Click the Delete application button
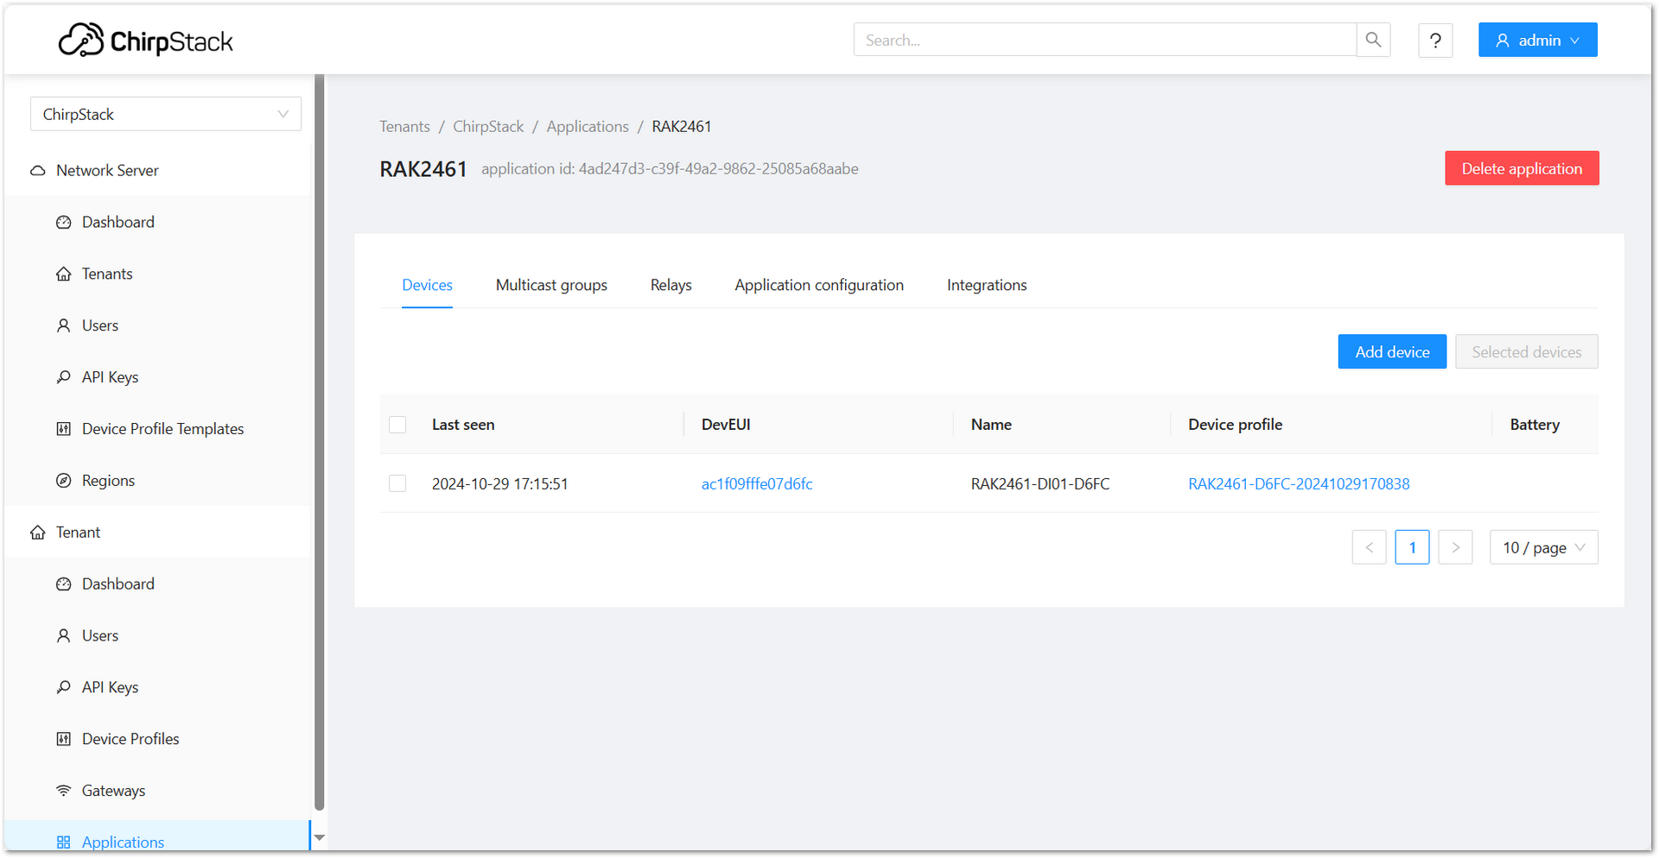The image size is (1659, 858). pyautogui.click(x=1522, y=168)
